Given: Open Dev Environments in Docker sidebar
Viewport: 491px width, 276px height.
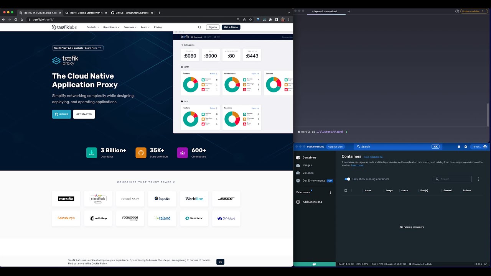Looking at the screenshot, I should 314,181.
